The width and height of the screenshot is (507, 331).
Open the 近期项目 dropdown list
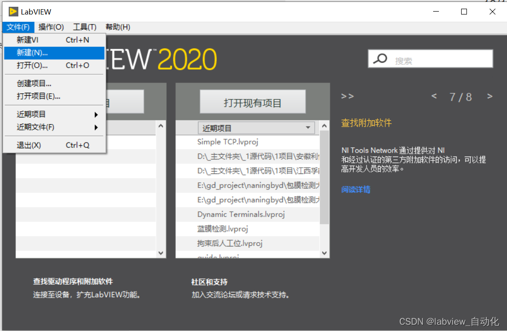[256, 128]
